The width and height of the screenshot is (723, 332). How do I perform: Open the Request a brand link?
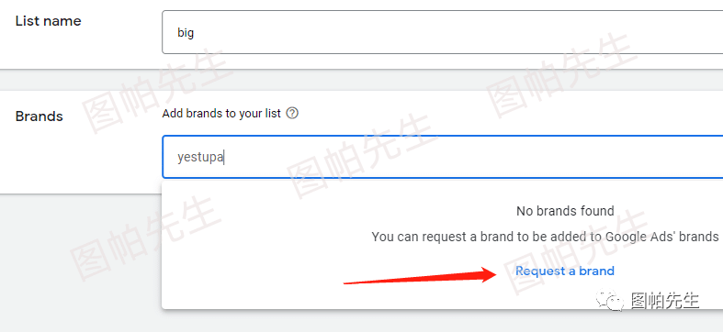pos(564,271)
